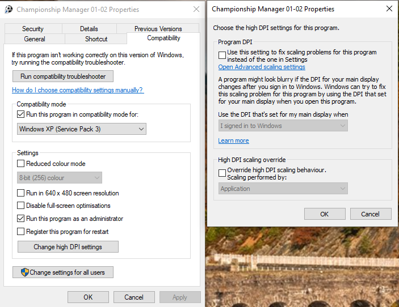Switch to the Security tab
The image size is (399, 307).
[33, 29]
